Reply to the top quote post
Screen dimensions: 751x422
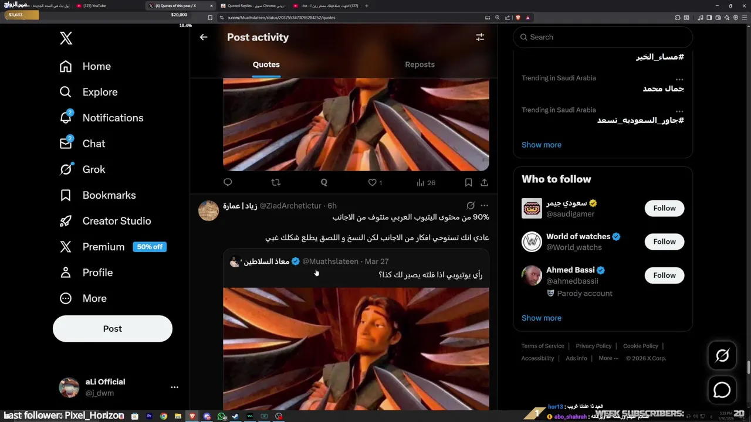point(228,183)
